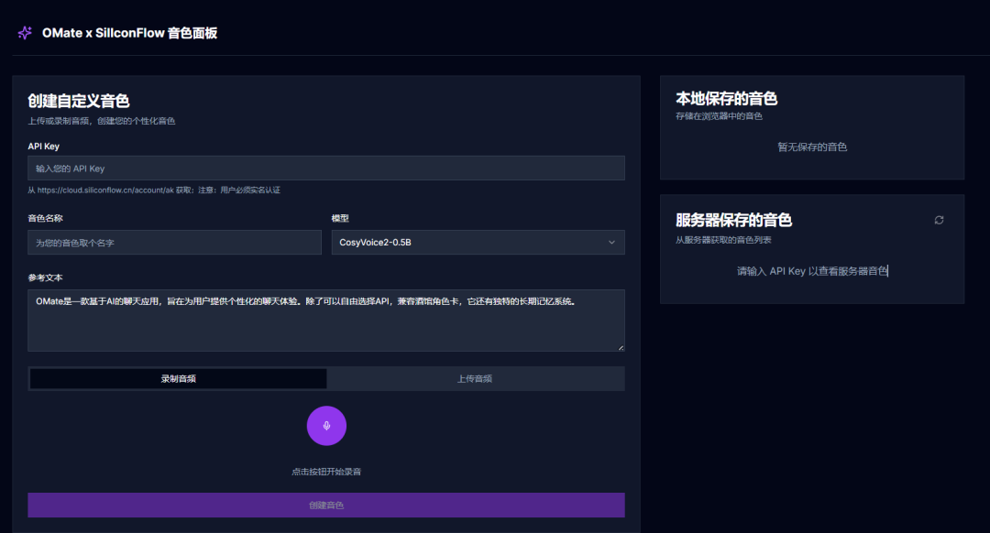The image size is (990, 533).
Task: Click the 暂无保存的音色 empty message
Action: click(812, 147)
